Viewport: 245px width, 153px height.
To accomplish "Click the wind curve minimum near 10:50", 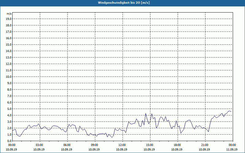I will pos(112,137).
